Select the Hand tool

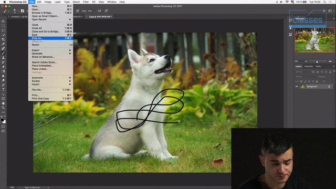click(x=3, y=103)
